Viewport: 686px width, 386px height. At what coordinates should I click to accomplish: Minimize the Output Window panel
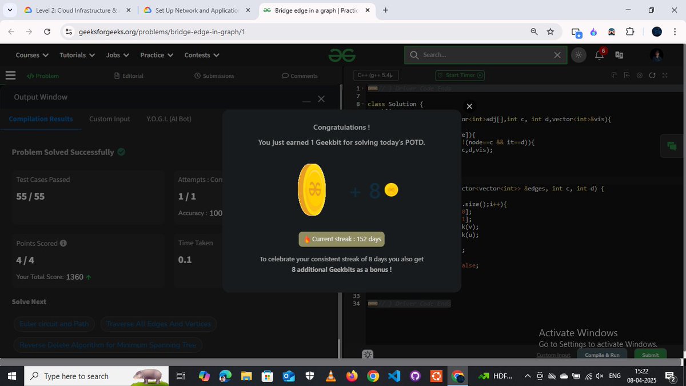point(306,101)
